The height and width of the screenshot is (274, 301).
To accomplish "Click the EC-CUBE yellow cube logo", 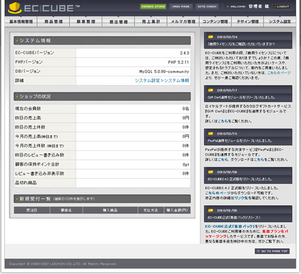I will point(15,8).
